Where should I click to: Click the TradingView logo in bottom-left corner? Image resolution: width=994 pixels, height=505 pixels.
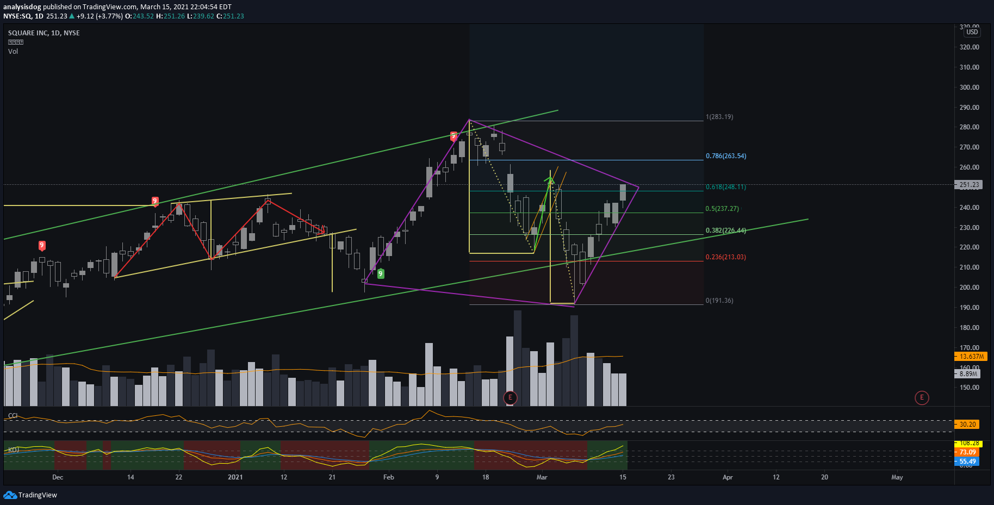(x=30, y=495)
